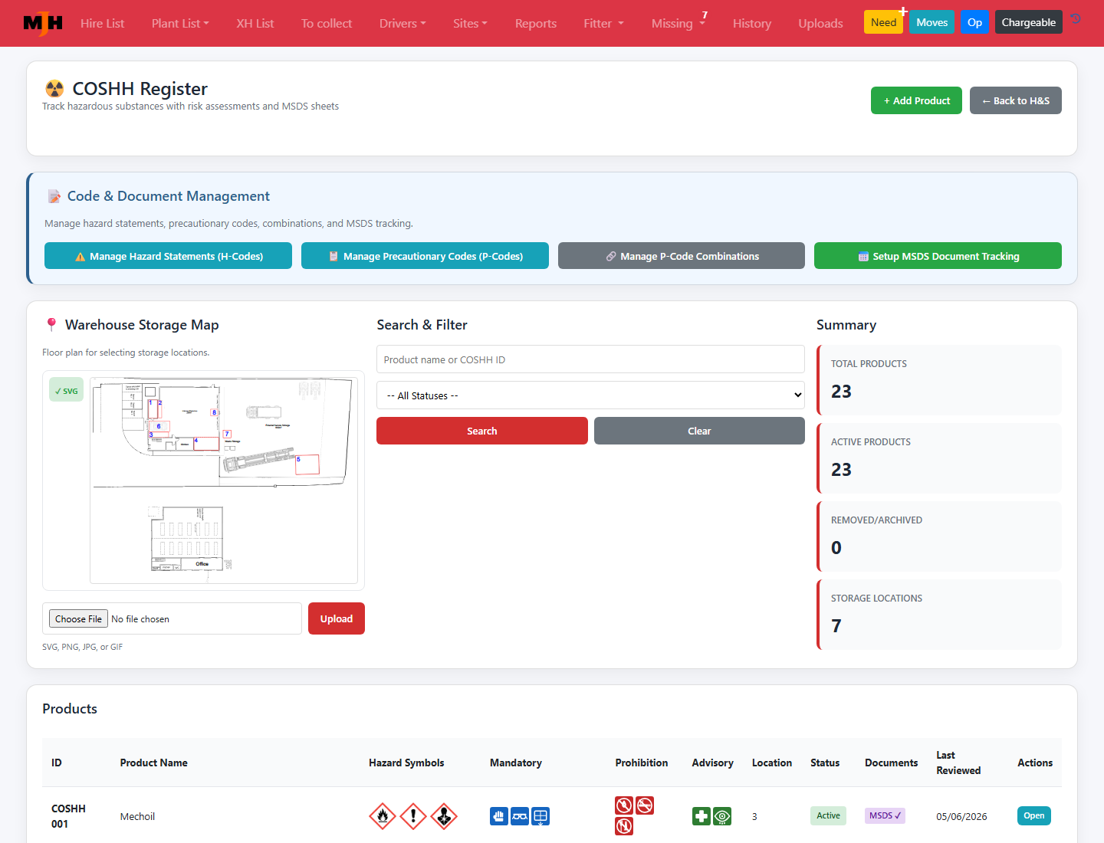Viewport: 1104px width, 843px height.
Task: Expand the Plant List menu
Action: (x=180, y=23)
